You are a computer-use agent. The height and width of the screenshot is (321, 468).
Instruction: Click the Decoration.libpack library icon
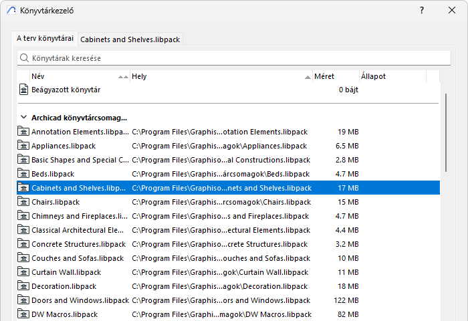pyautogui.click(x=23, y=286)
